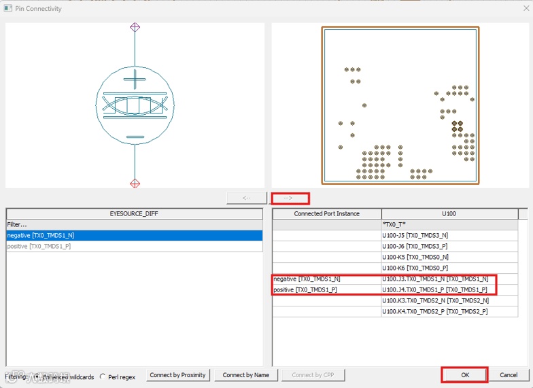The width and height of the screenshot is (533, 388).
Task: Click connected port positive [TX0_TMDS1_P] cell
Action: pos(326,289)
